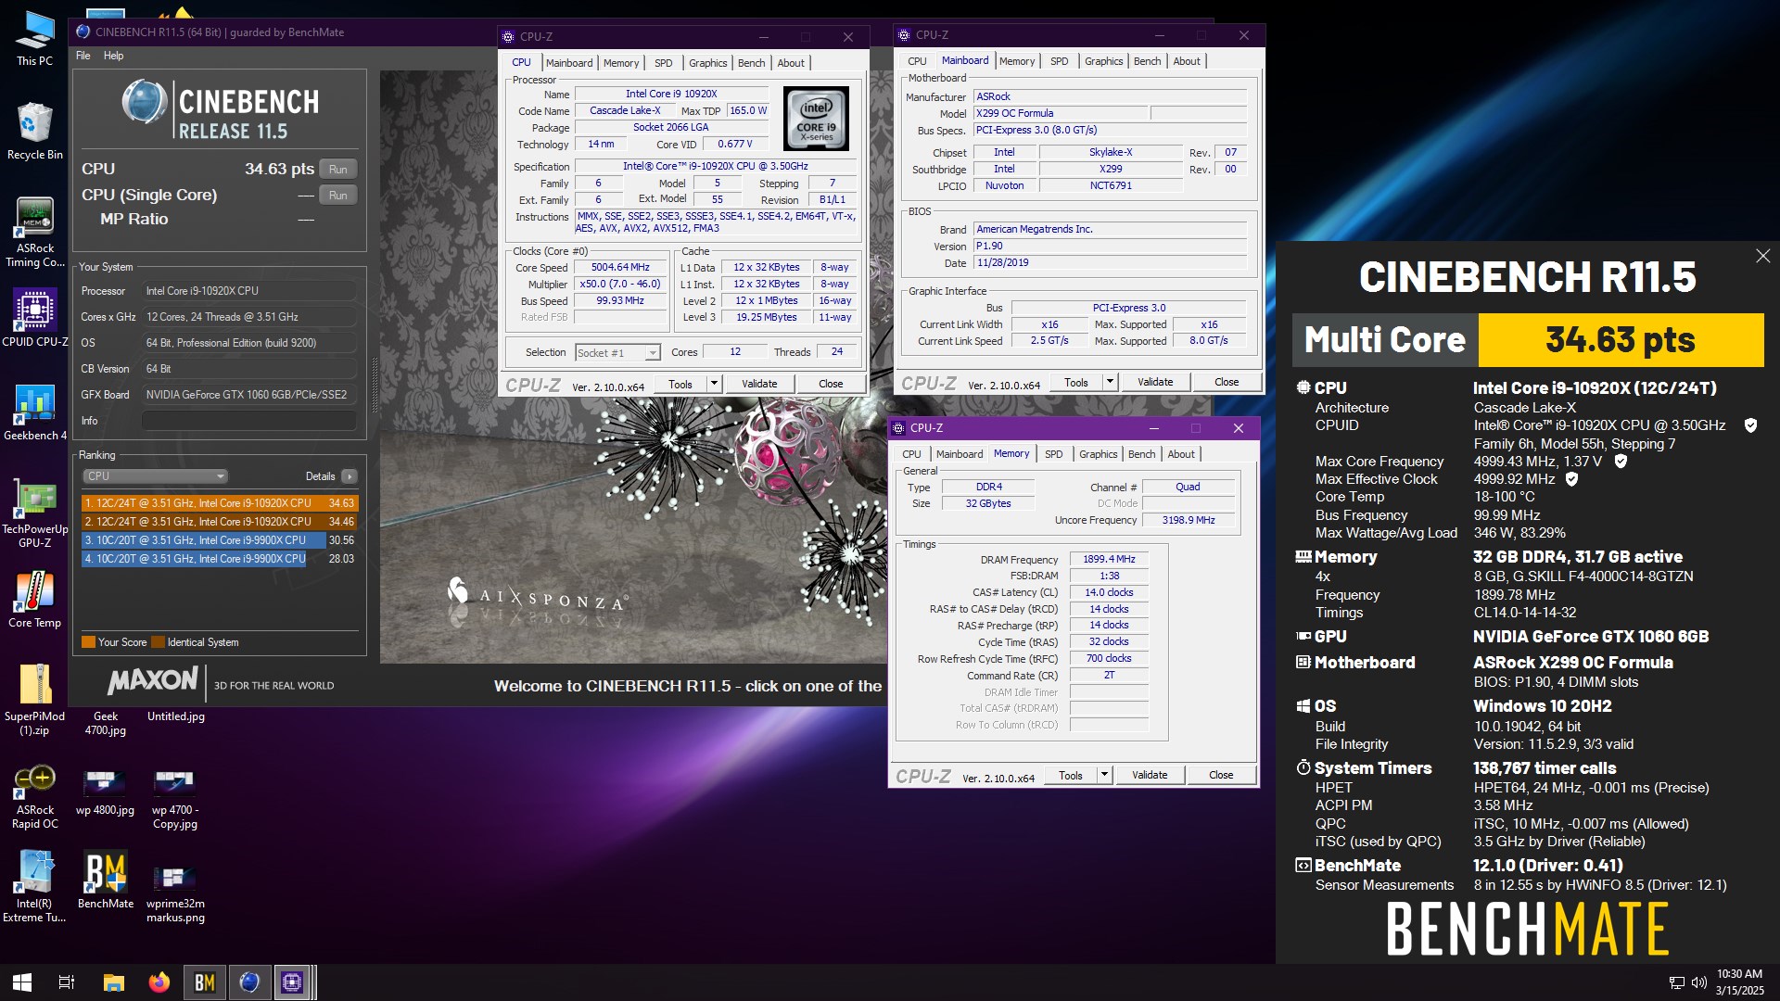Click Validate in Mainboard window
The image size is (1780, 1001).
1155,382
